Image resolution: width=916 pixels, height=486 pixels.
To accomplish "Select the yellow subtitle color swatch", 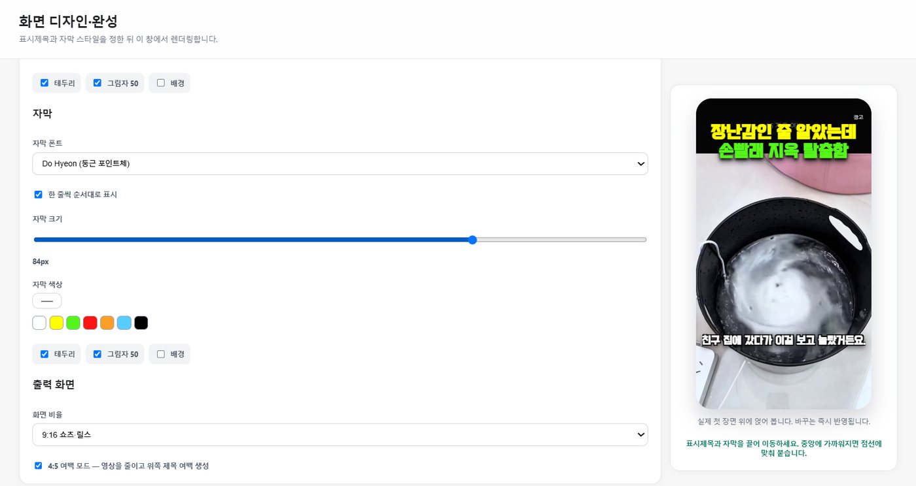I will [56, 323].
